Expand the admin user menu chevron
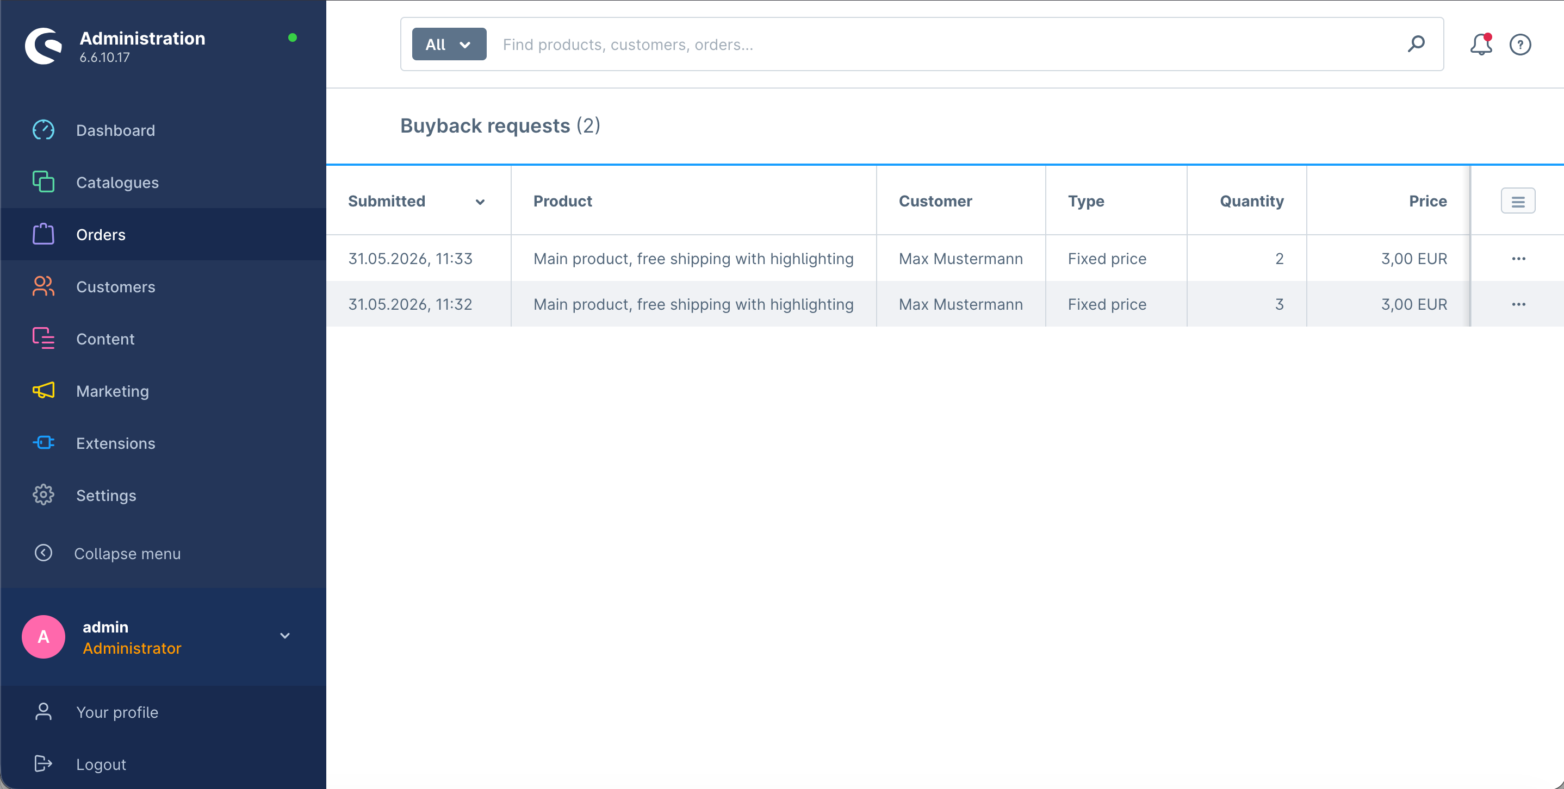The image size is (1564, 789). (285, 636)
